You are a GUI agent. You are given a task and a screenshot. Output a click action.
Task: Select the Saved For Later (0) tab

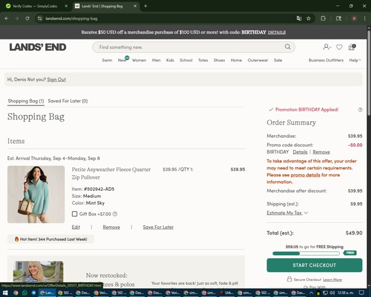coord(68,101)
